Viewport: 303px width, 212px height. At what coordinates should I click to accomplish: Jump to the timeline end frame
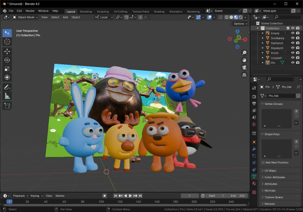click(x=140, y=196)
